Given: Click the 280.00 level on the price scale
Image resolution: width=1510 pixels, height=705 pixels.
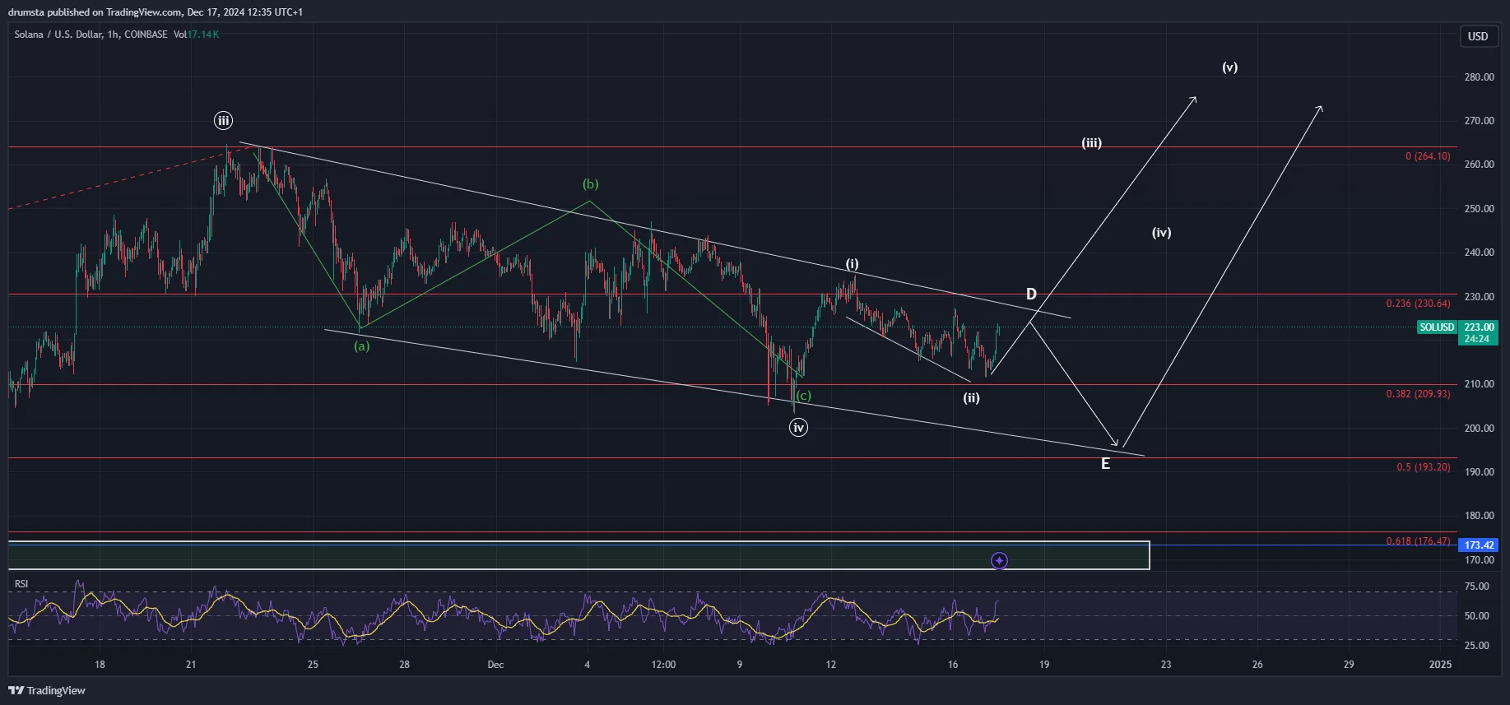Looking at the screenshot, I should (1479, 77).
